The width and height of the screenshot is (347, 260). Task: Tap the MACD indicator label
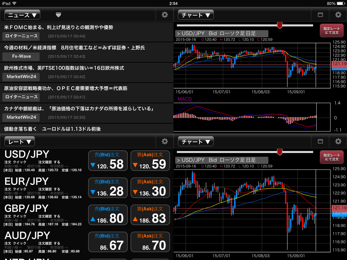pyautogui.click(x=184, y=99)
